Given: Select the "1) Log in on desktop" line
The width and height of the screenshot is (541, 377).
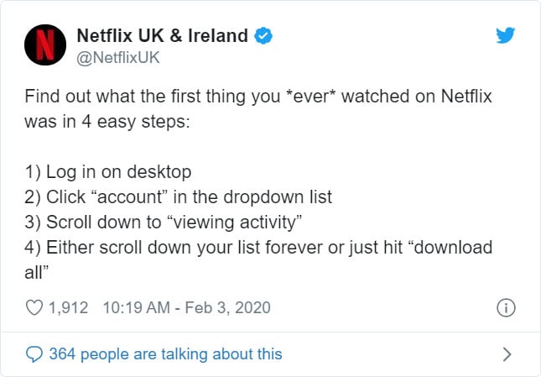Looking at the screenshot, I should [x=108, y=172].
